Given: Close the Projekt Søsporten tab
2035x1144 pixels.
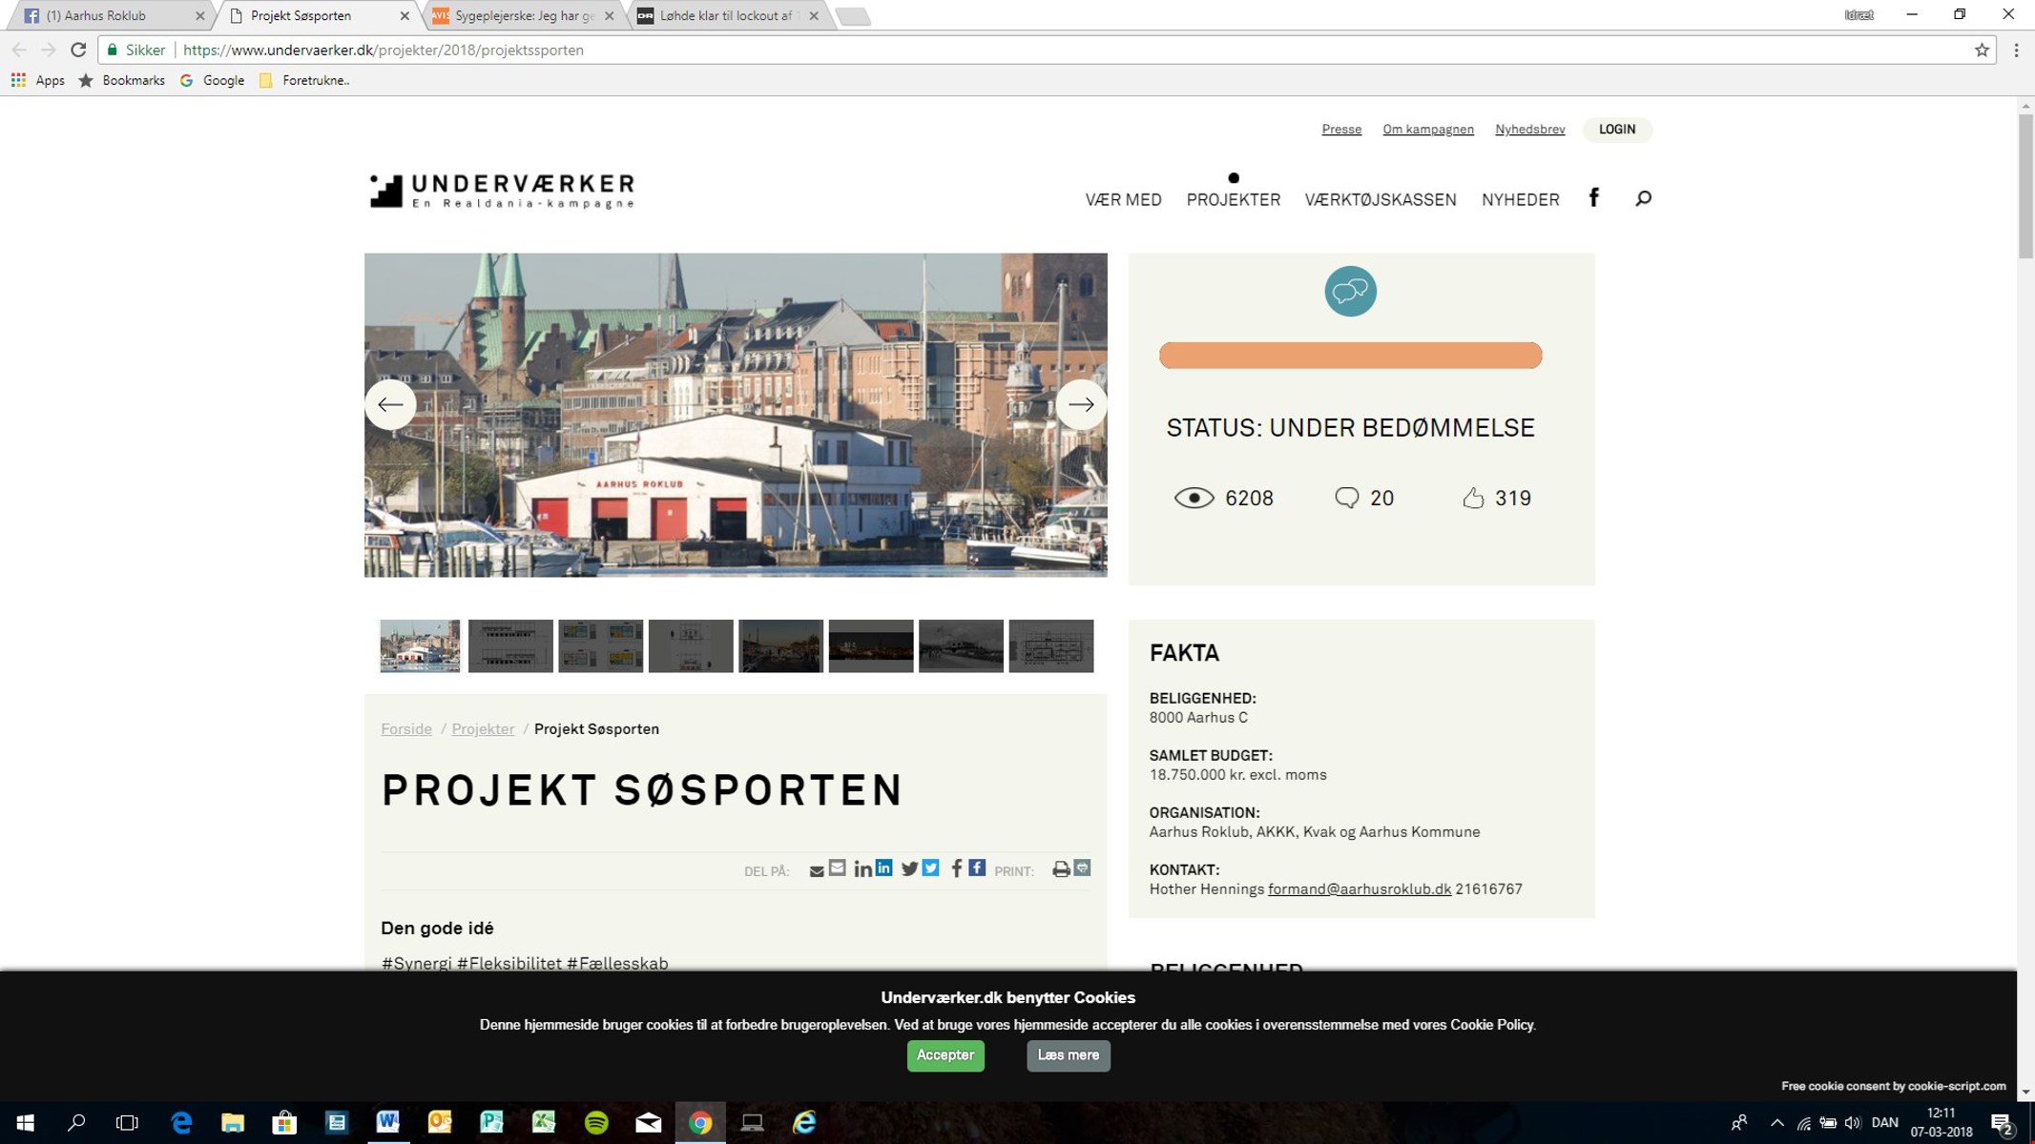Looking at the screenshot, I should coord(405,15).
